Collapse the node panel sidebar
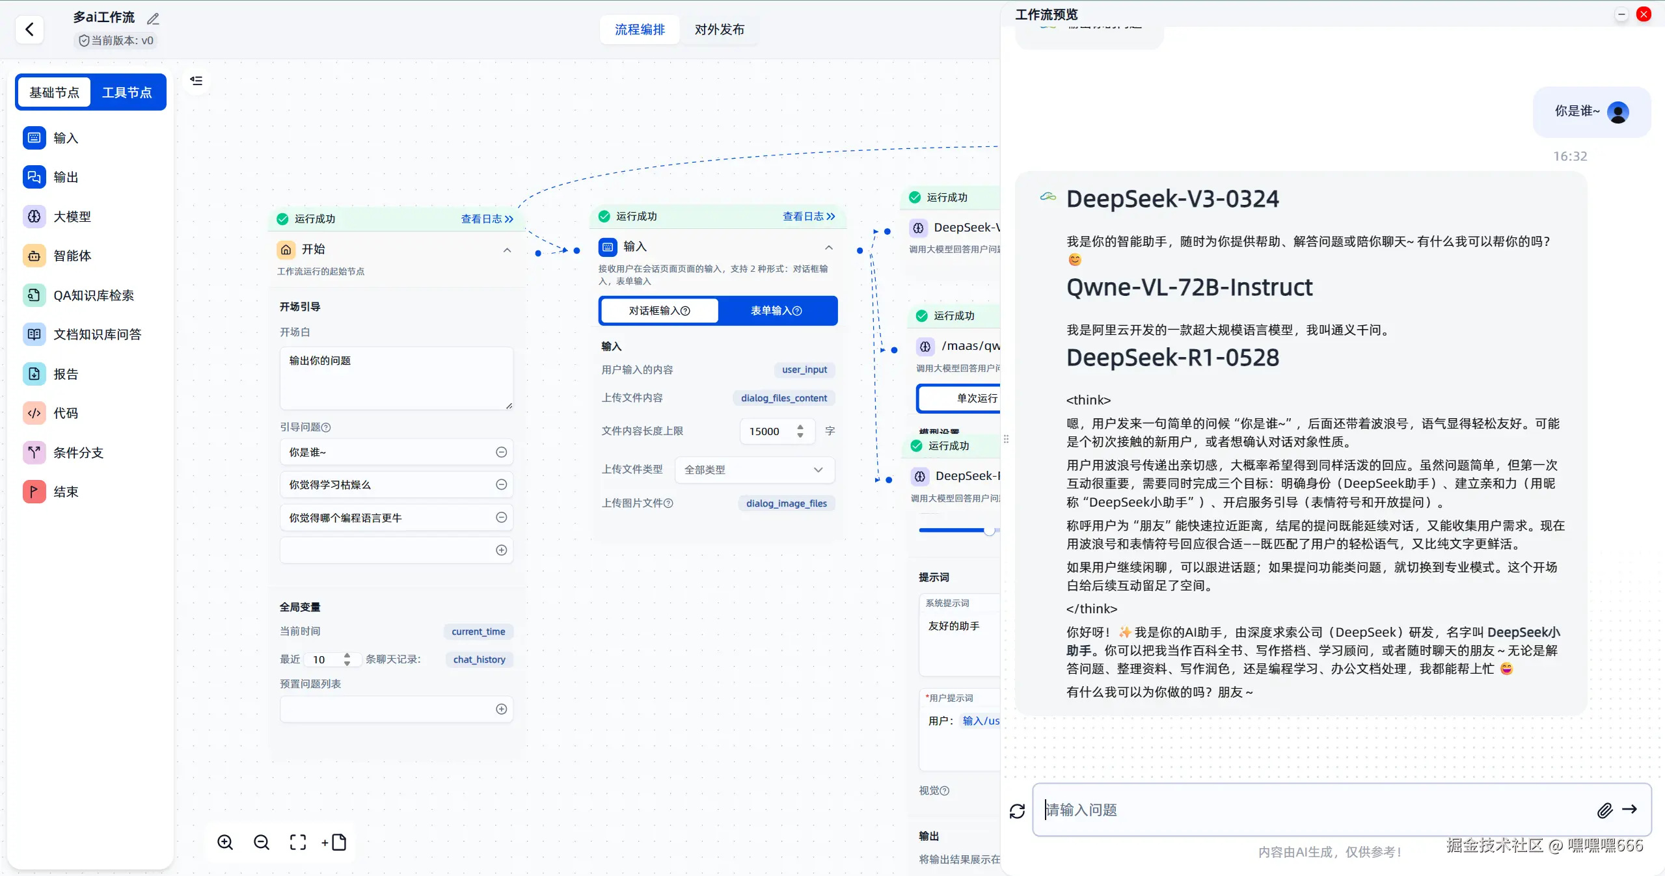Image resolution: width=1665 pixels, height=876 pixels. (x=196, y=80)
